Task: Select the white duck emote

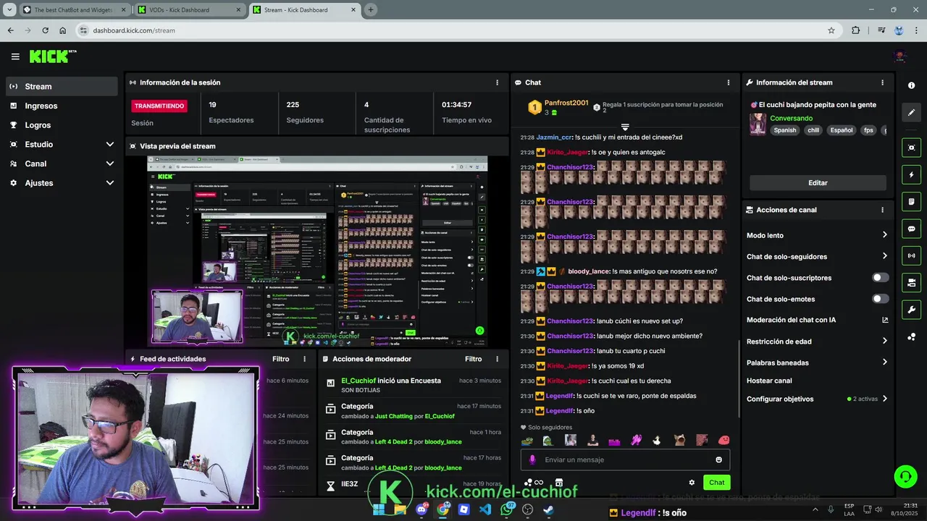Action: (x=658, y=440)
